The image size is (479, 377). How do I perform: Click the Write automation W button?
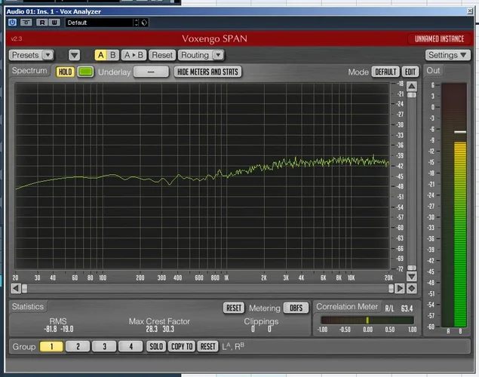[x=54, y=23]
